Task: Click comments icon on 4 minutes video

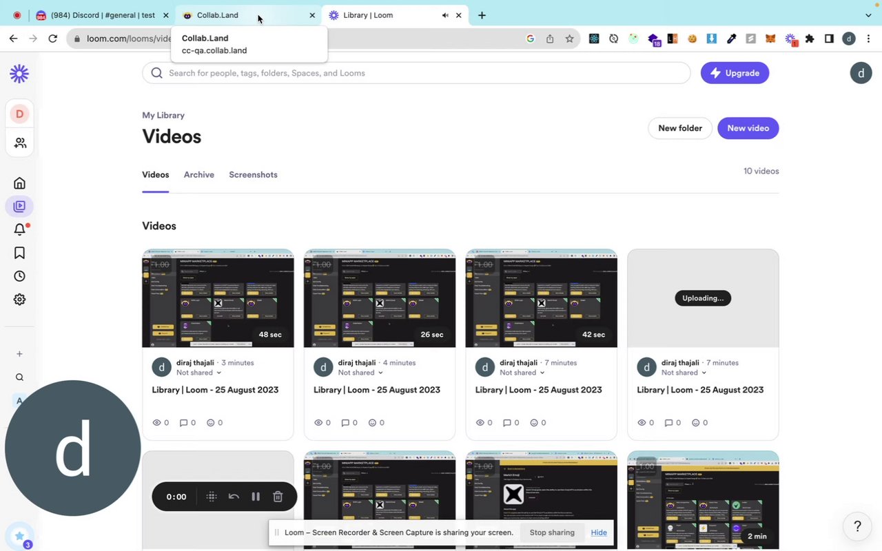Action: click(345, 423)
